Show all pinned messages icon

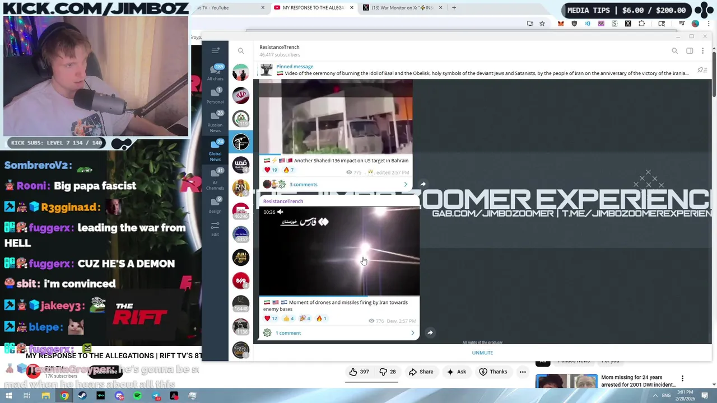click(701, 70)
